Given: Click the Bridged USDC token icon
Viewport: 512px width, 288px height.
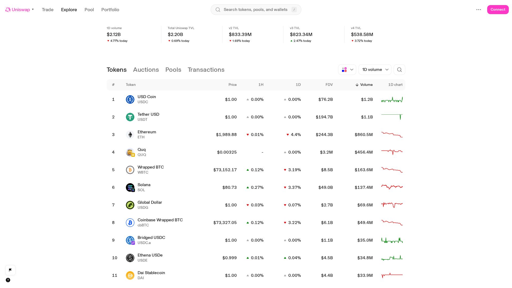Looking at the screenshot, I should tap(130, 240).
